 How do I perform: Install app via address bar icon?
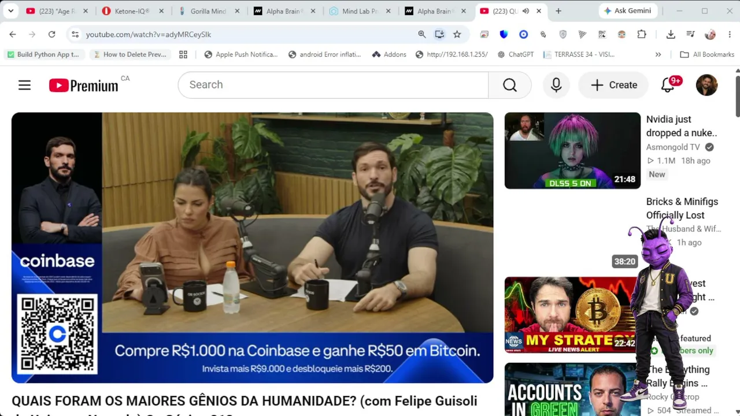coord(439,35)
